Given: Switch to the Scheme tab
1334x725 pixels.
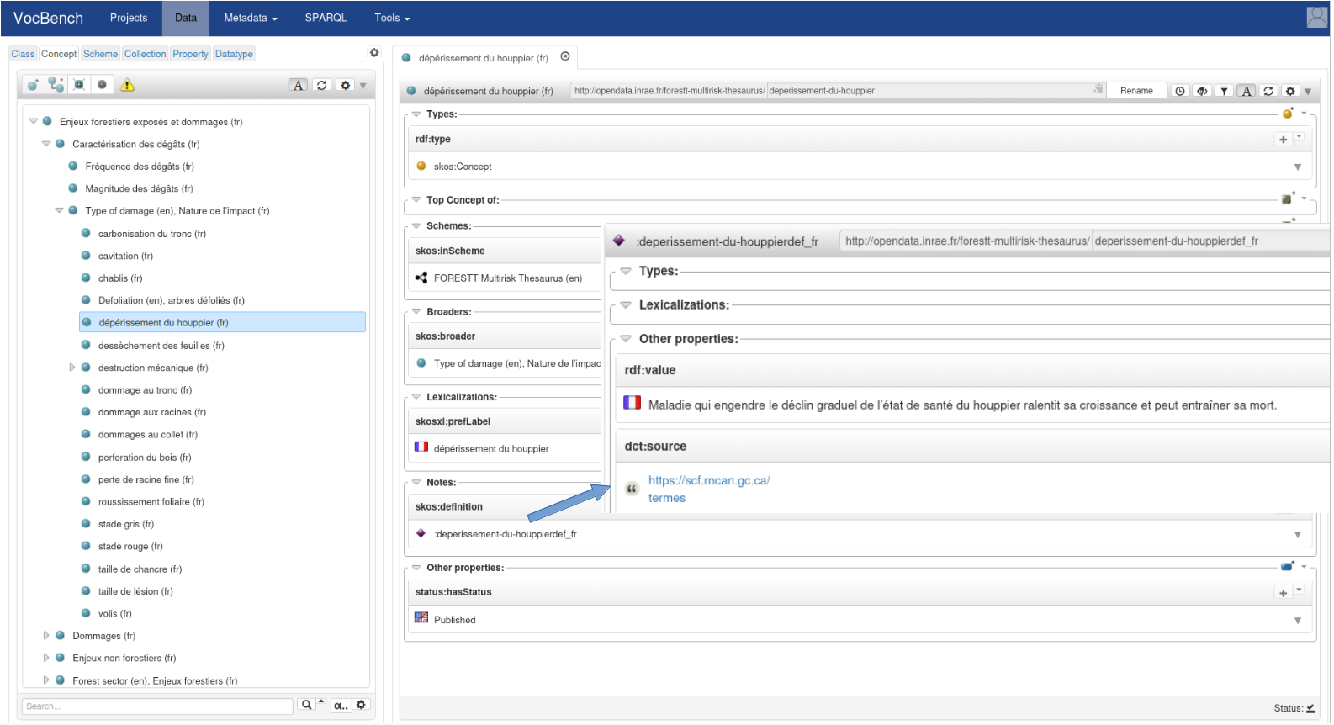Looking at the screenshot, I should click(x=100, y=54).
